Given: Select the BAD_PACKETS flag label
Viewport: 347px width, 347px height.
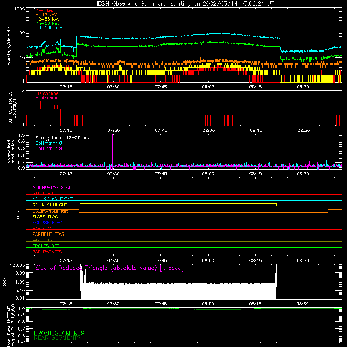Looking at the screenshot, I should pyautogui.click(x=47, y=252).
